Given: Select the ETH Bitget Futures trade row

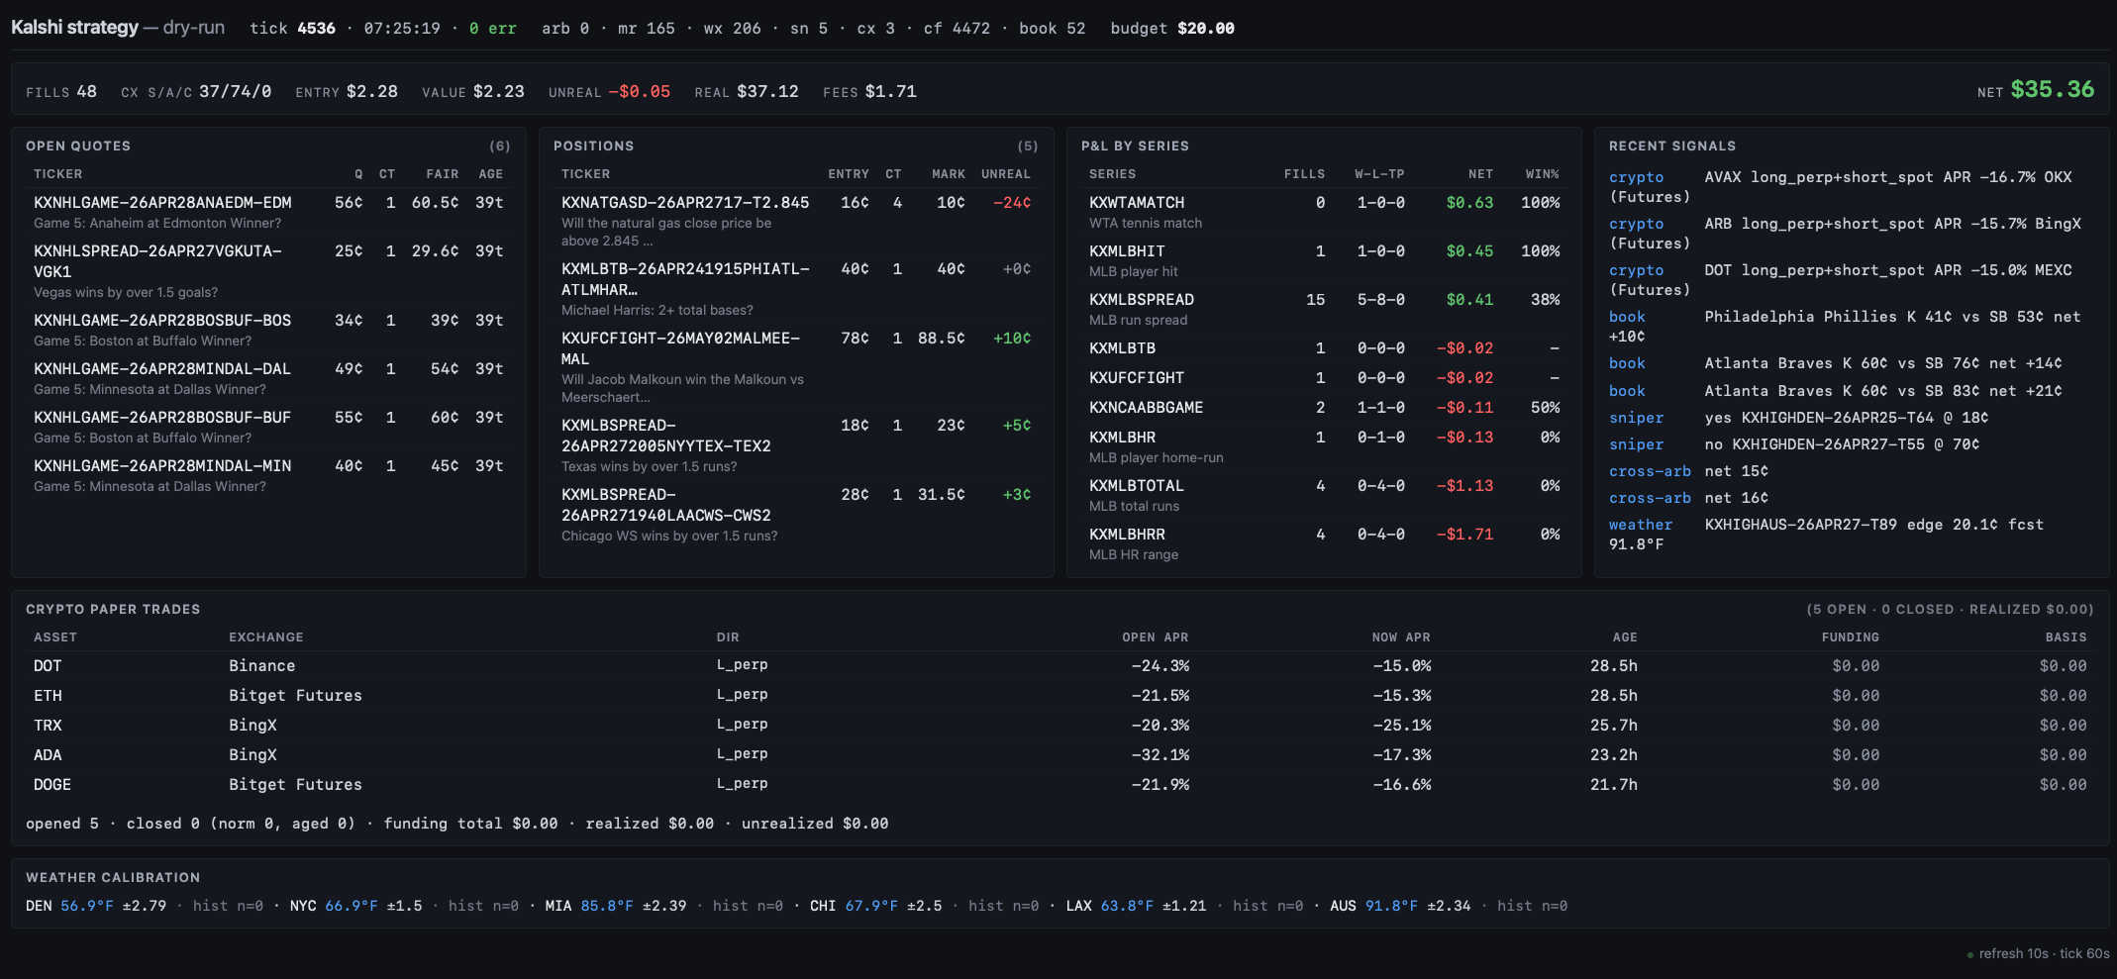Looking at the screenshot, I should (x=1059, y=695).
